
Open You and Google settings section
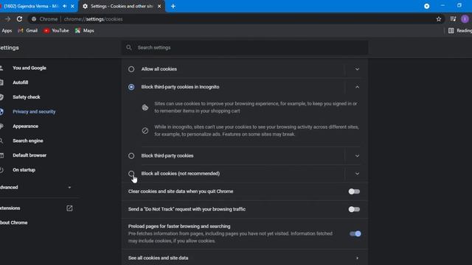pyautogui.click(x=29, y=68)
